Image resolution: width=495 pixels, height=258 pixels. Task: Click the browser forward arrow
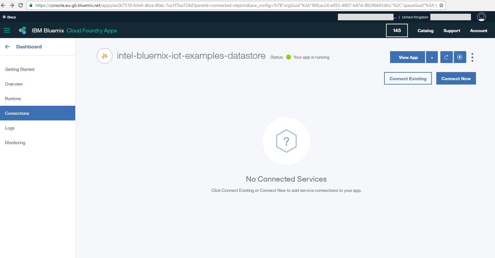[12, 5]
